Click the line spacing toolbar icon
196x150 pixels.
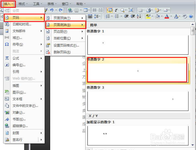pos(96,16)
